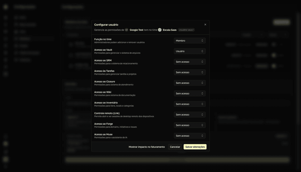
Task: Click the Acesso ao Muse label
Action: 103,134
